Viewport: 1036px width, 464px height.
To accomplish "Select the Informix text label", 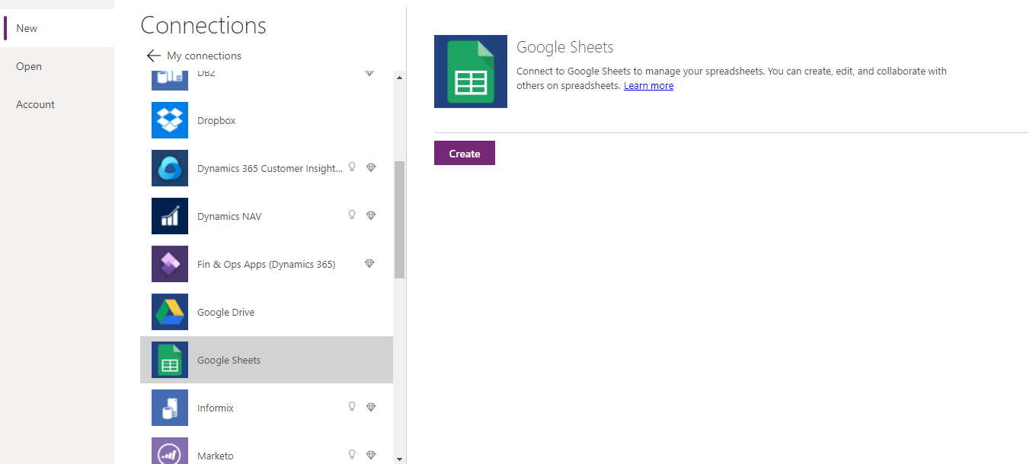I will (216, 408).
